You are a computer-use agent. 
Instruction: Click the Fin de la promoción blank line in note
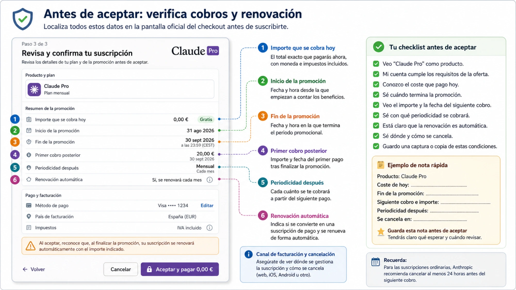452,194
